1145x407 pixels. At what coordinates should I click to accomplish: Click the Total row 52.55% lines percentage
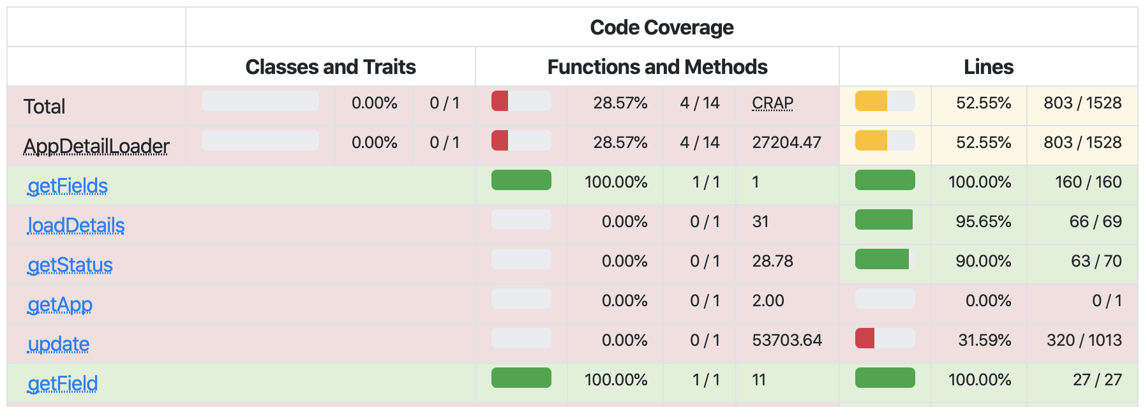click(x=984, y=103)
